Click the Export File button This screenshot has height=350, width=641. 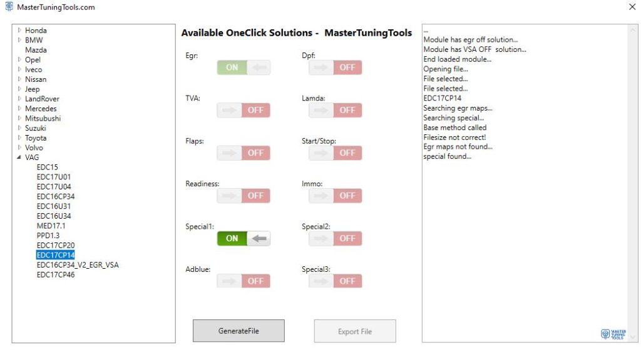coord(355,331)
